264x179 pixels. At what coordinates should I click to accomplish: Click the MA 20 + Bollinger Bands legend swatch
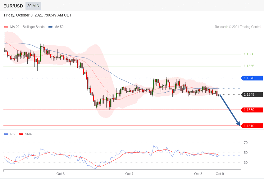(x=6, y=27)
